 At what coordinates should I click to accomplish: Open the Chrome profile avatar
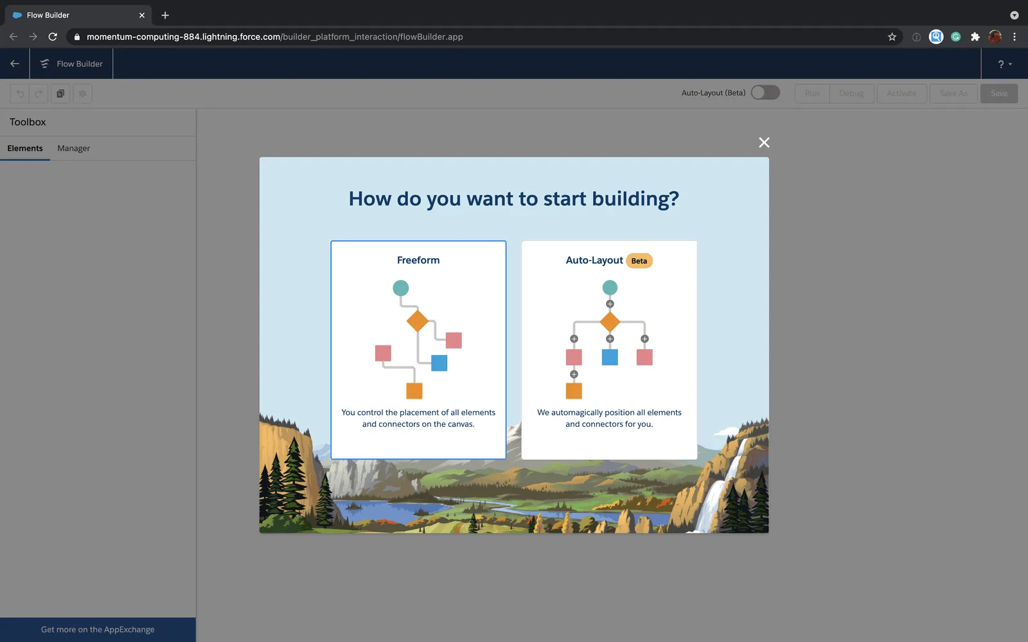click(x=995, y=37)
